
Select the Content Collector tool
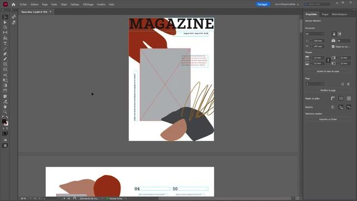tap(5, 38)
